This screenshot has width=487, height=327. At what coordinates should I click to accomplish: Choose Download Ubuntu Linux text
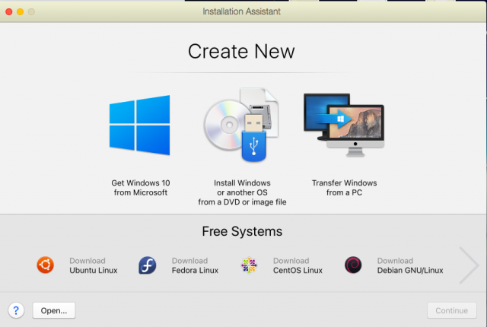pyautogui.click(x=94, y=265)
